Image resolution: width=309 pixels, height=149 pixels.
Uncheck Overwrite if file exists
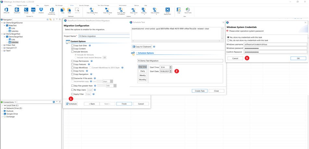[x=72, y=78]
